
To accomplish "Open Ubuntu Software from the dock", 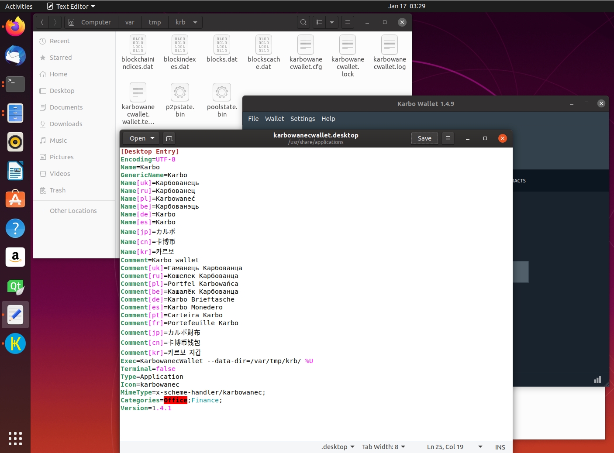I will tap(15, 199).
